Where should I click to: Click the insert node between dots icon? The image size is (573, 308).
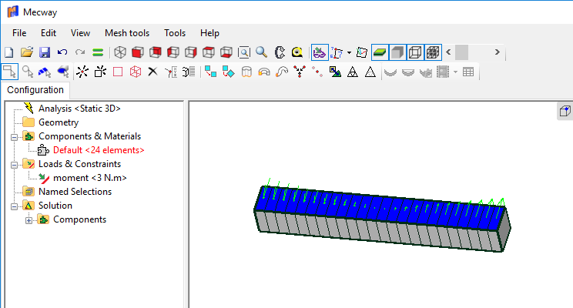coord(317,72)
